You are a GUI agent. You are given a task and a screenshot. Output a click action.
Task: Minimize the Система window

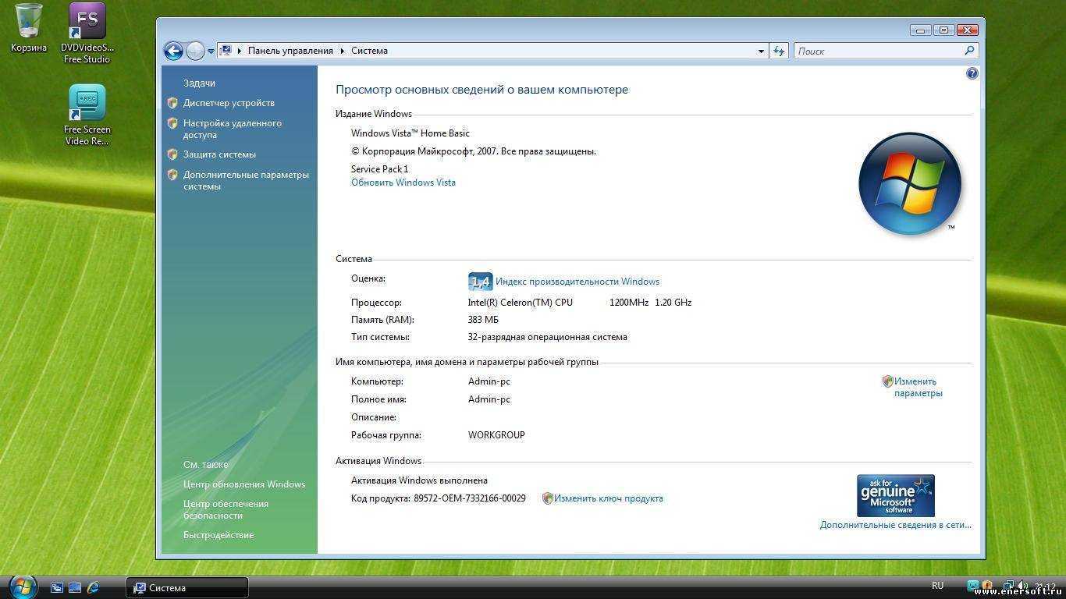[x=921, y=30]
